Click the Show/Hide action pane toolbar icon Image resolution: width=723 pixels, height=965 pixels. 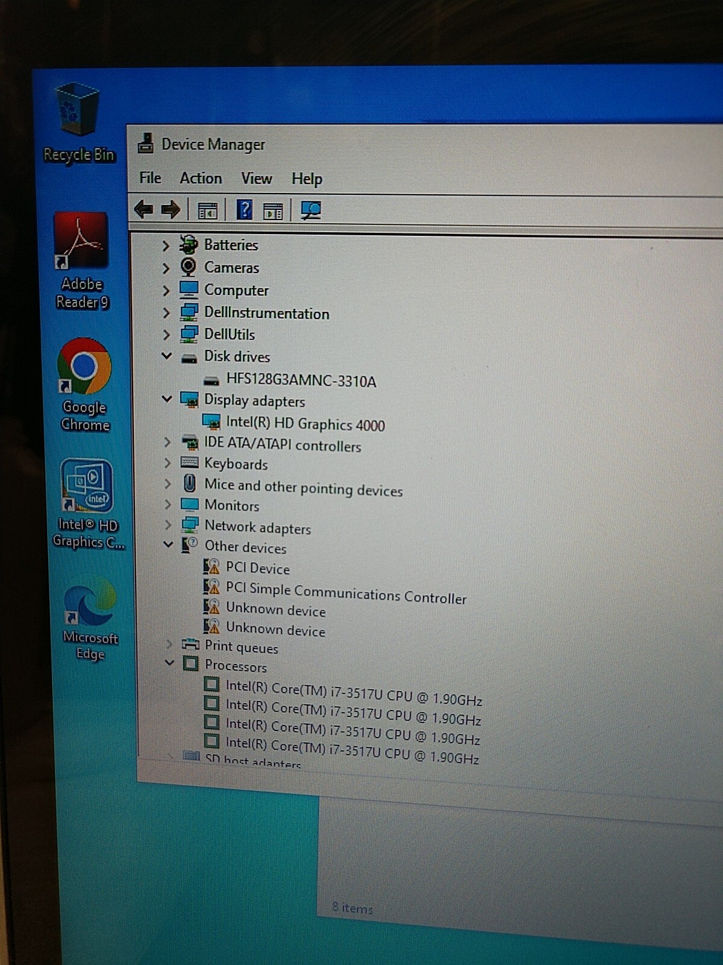tap(273, 211)
